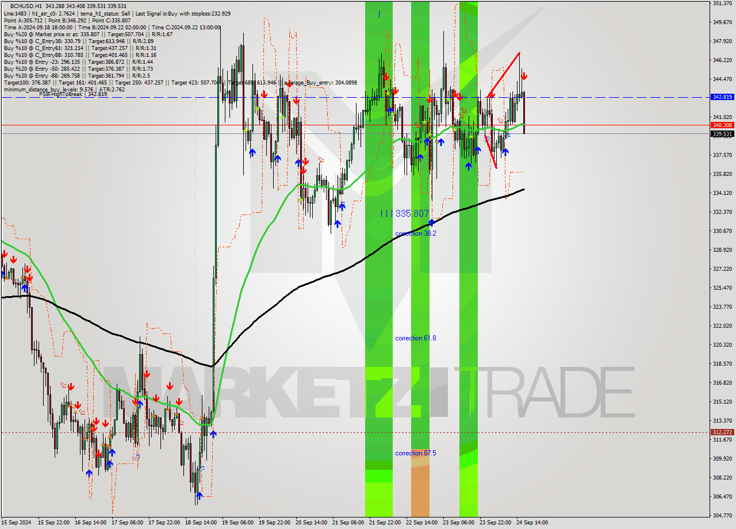
Task: Click the 325.470 price axis label
Action: [722, 287]
